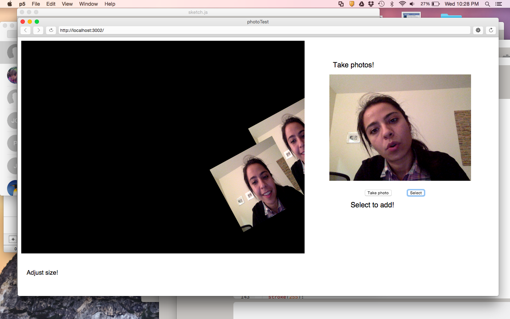Viewport: 510px width, 319px height.
Task: Go back using the browser back arrow
Action: pyautogui.click(x=25, y=30)
